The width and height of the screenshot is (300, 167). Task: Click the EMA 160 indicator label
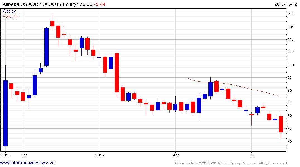coord(11,17)
